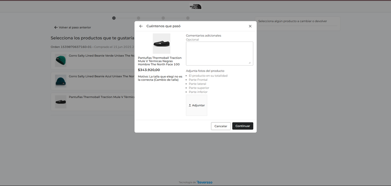
Task: Click the Parte Frontal list item
Action: coord(198,80)
